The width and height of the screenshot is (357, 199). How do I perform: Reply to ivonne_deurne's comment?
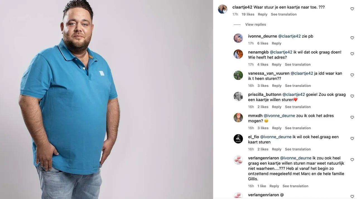(276, 43)
